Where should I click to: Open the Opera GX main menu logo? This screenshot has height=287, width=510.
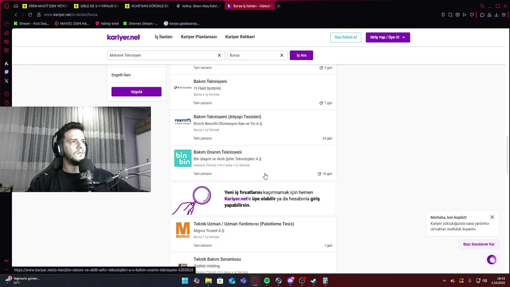6,6
